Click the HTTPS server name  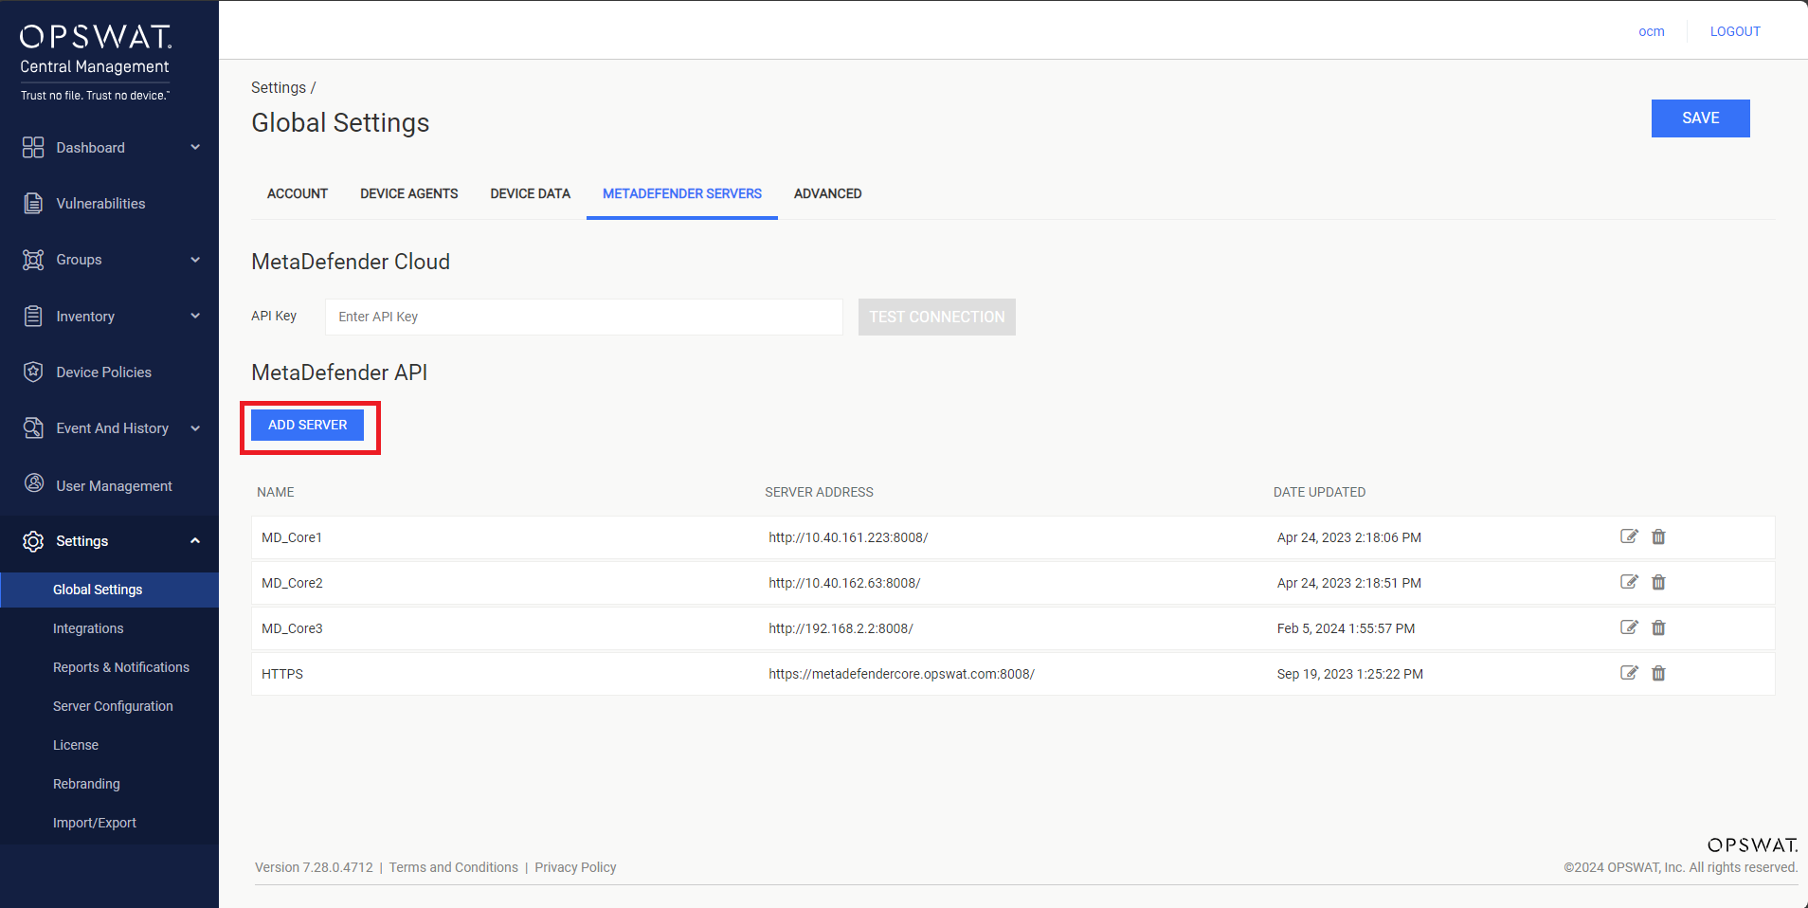(282, 674)
